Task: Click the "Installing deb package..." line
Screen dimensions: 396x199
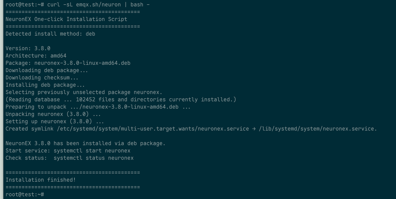Action: click(45, 85)
